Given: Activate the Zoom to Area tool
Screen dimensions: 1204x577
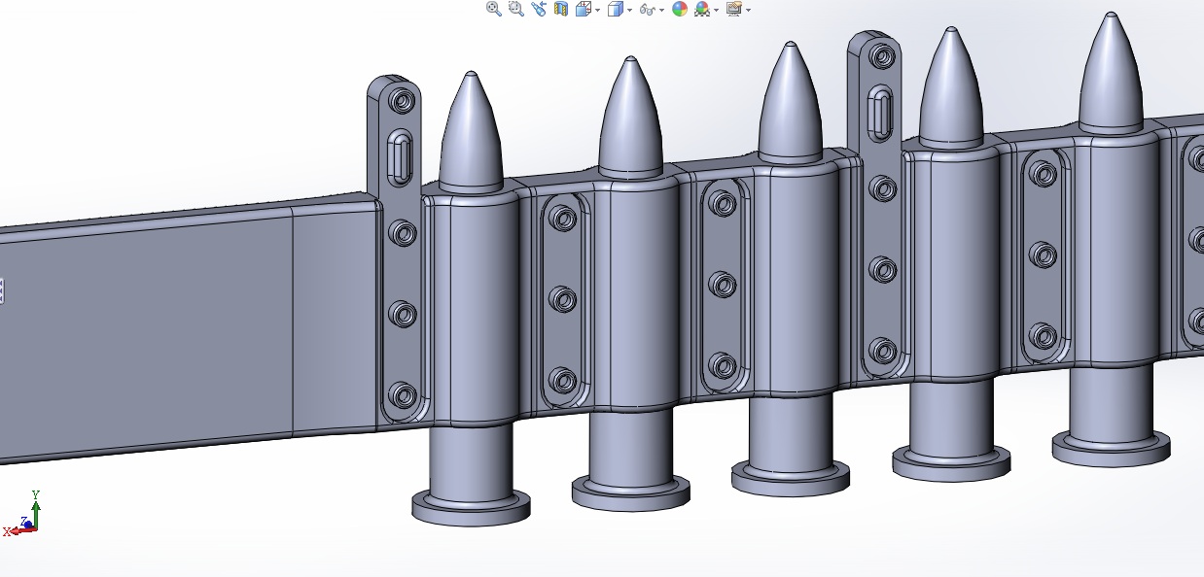Looking at the screenshot, I should pos(516,9).
